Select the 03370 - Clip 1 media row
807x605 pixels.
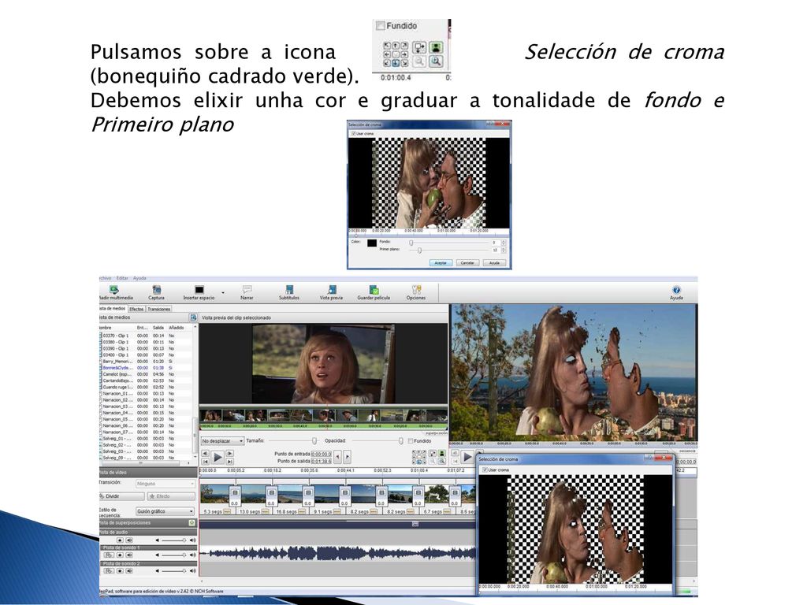(146, 336)
